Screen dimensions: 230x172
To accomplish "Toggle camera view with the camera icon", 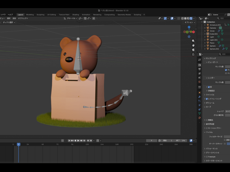I will point(193,50).
